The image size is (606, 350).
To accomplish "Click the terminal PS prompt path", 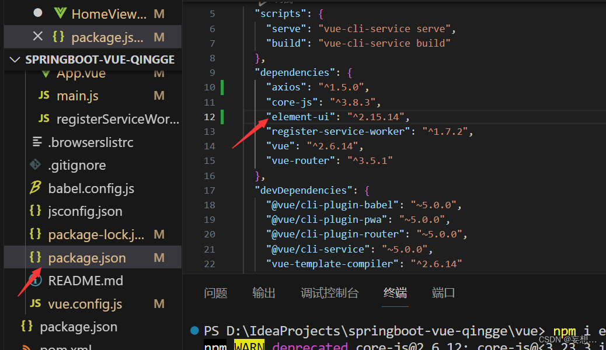I will [x=374, y=331].
